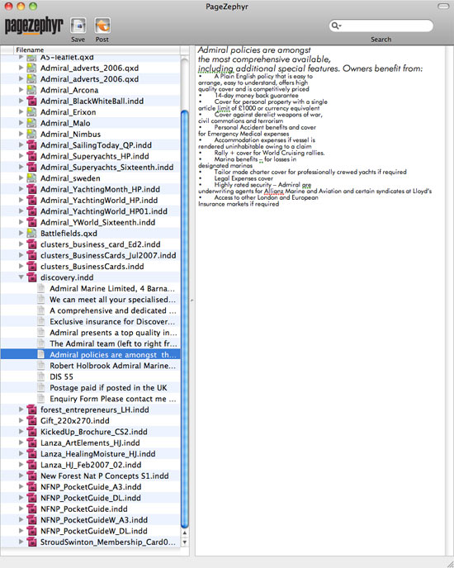Image resolution: width=454 pixels, height=568 pixels.
Task: Click the Admiral_Arcona QuarkXPress file icon
Action: pos(32,90)
